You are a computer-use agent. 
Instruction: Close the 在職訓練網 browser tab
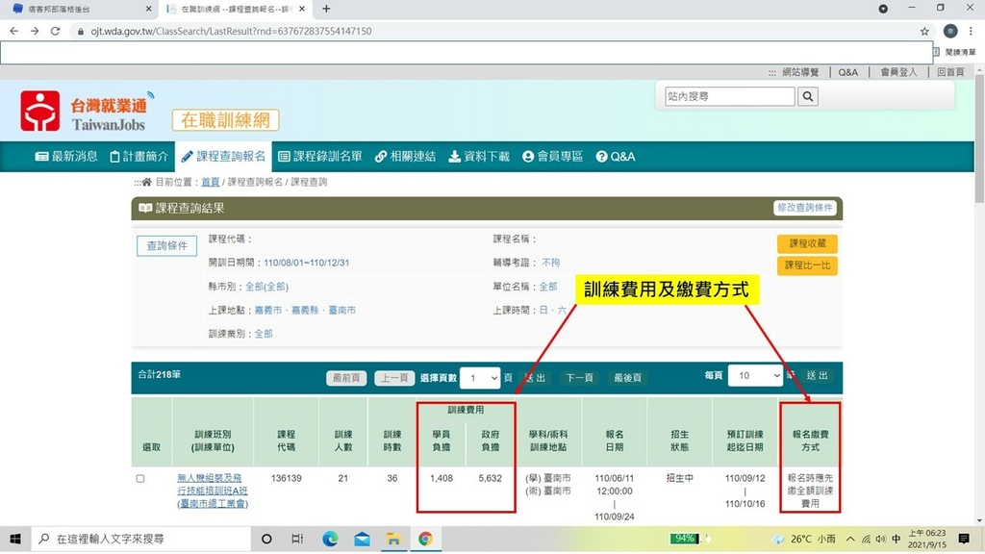click(302, 9)
